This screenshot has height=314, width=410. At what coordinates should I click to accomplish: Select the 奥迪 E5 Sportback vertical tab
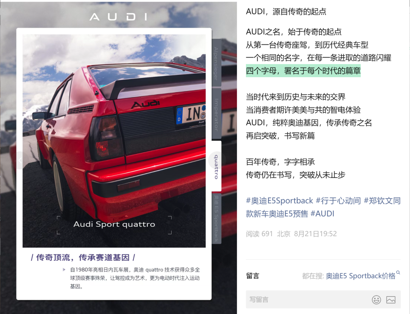(216, 219)
